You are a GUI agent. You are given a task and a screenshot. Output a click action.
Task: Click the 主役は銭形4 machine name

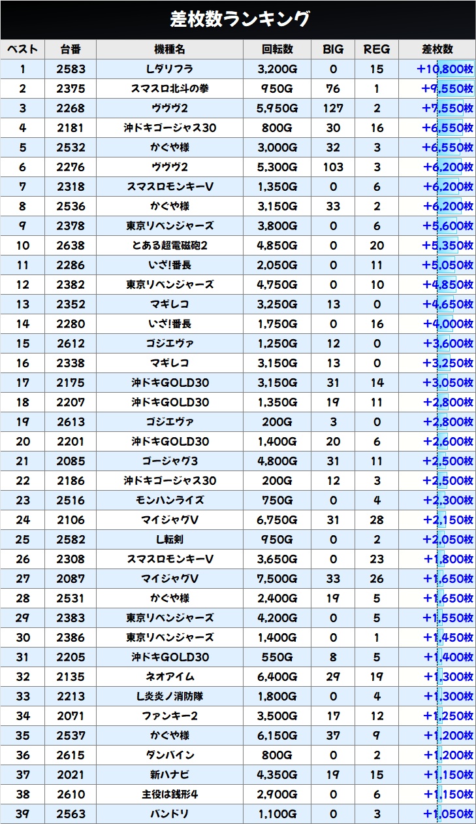tap(170, 795)
